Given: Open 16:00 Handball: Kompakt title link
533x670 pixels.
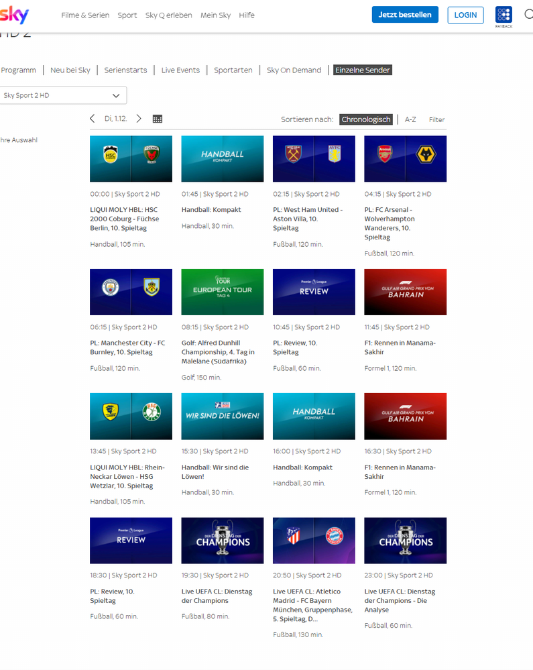Looking at the screenshot, I should pos(302,467).
